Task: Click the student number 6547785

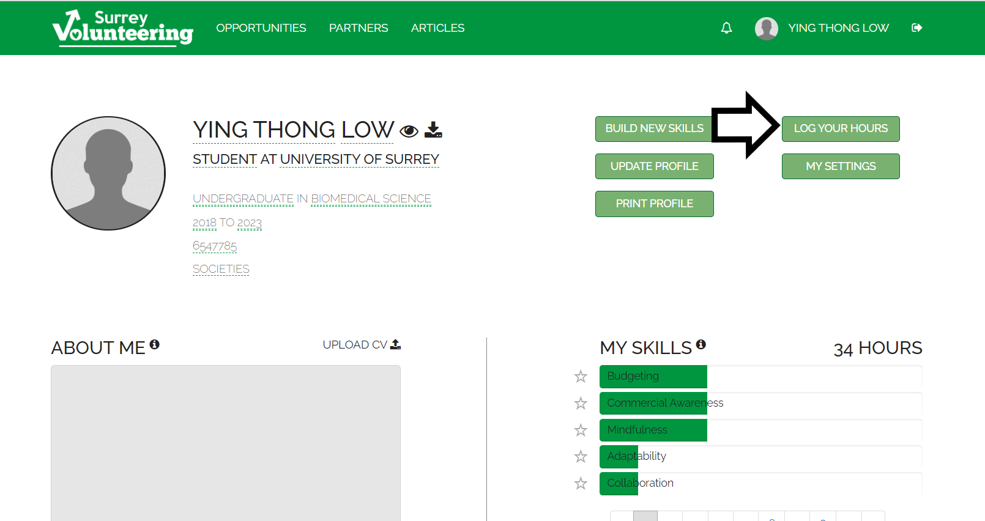Action: click(215, 246)
